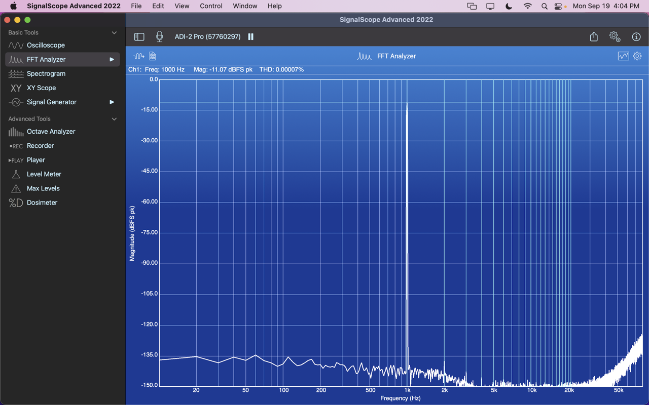Open the info button in toolbar
This screenshot has width=649, height=405.
(x=636, y=36)
